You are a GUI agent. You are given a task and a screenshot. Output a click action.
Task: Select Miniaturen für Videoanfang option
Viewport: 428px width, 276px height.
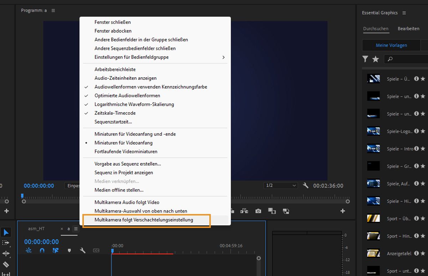(x=123, y=143)
